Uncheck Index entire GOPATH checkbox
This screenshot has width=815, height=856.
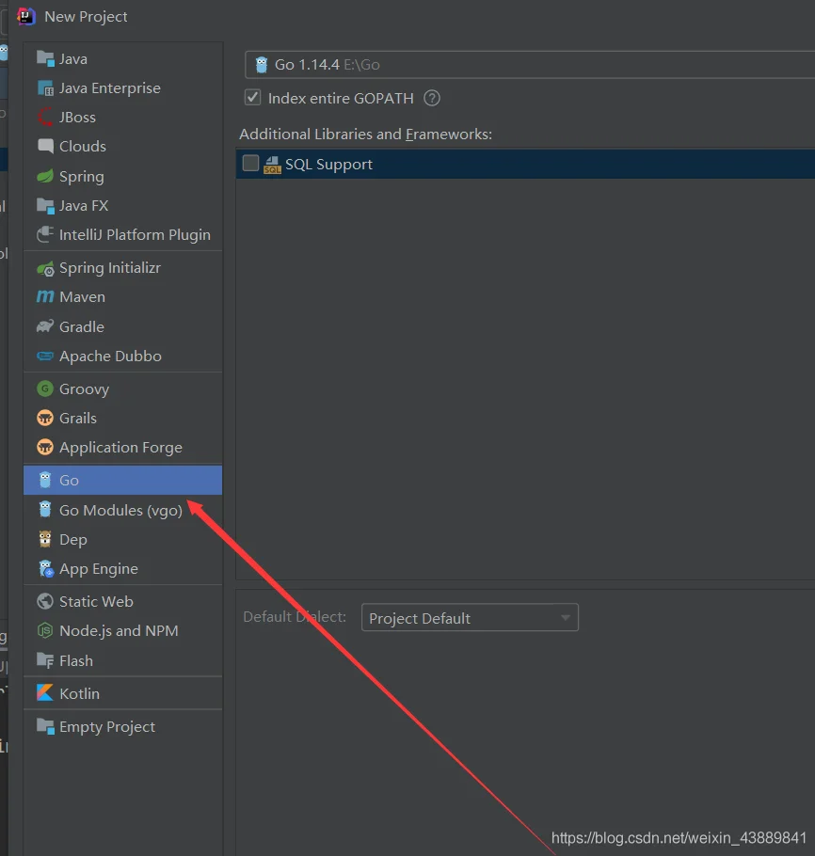[252, 98]
